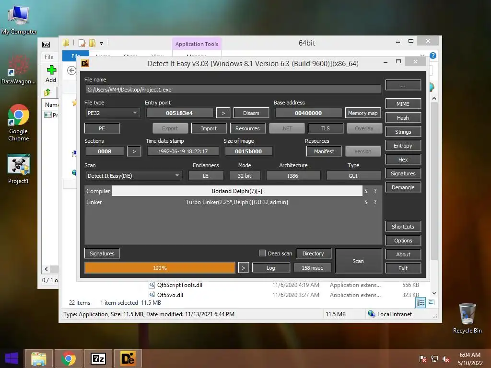The height and width of the screenshot is (368, 491).
Task: Open the Application Tools ribbon tab
Action: click(x=197, y=44)
